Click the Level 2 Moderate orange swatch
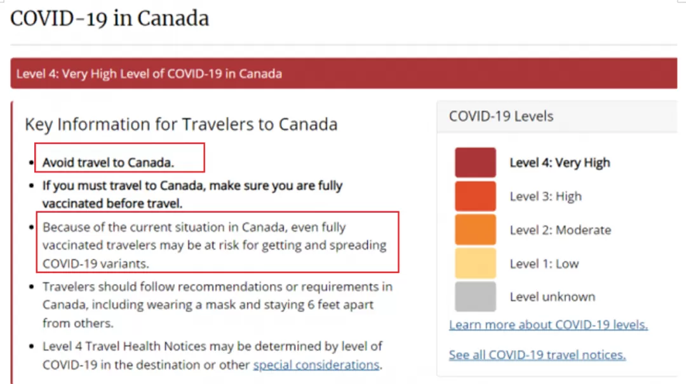 click(x=475, y=230)
